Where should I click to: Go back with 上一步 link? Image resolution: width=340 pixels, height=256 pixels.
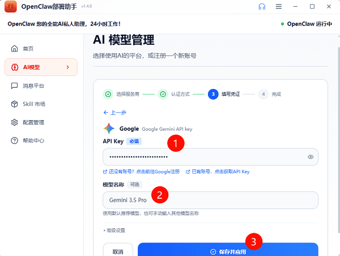tap(115, 113)
